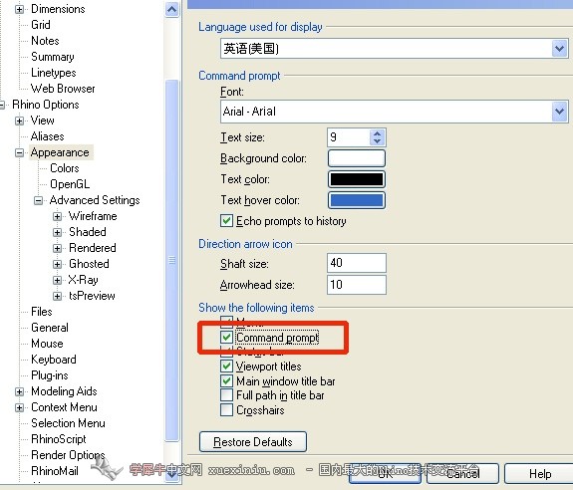Select Appearance in the tree
Viewport: 573px width, 490px height.
pos(61,152)
